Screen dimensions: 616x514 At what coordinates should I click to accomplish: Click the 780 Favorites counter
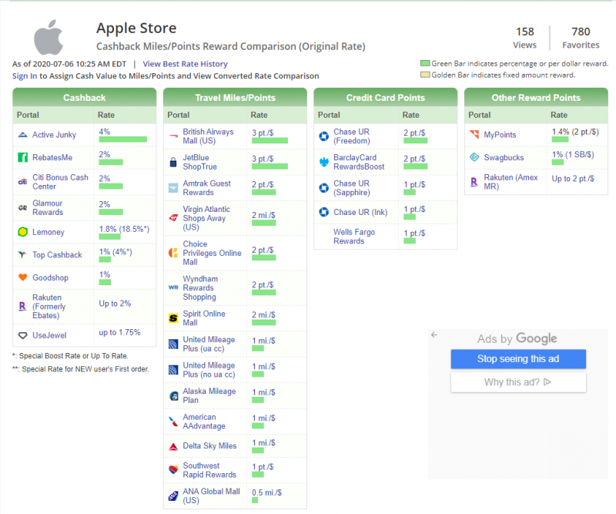(x=581, y=38)
